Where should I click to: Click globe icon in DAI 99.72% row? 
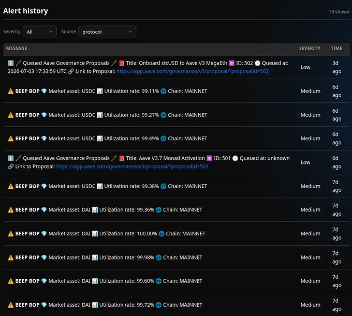[158, 305]
